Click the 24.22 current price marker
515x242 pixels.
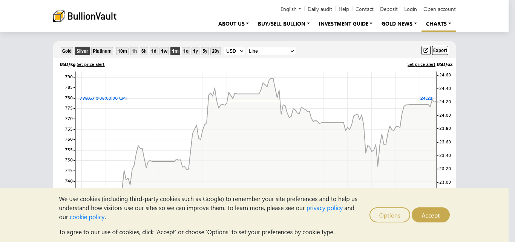[426, 98]
